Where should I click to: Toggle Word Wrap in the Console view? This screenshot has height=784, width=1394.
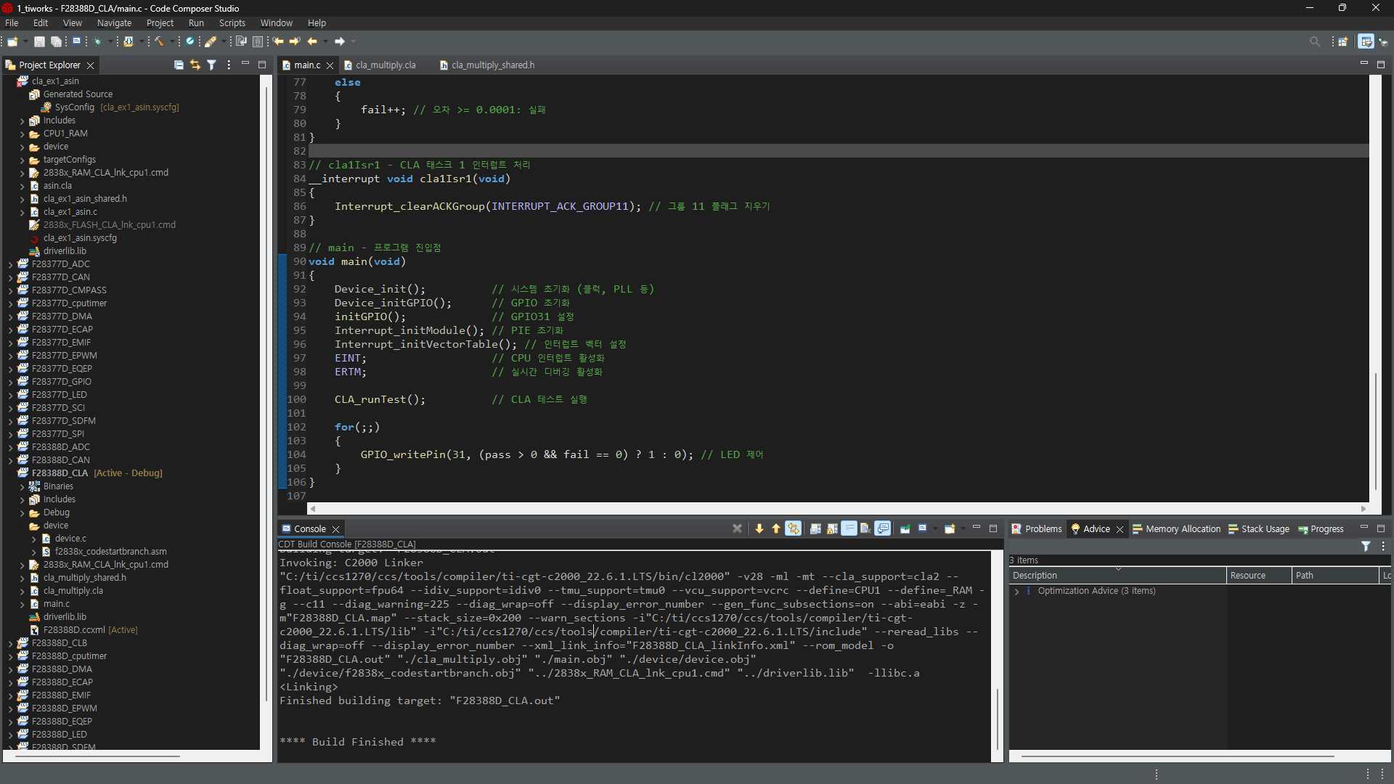(x=849, y=528)
